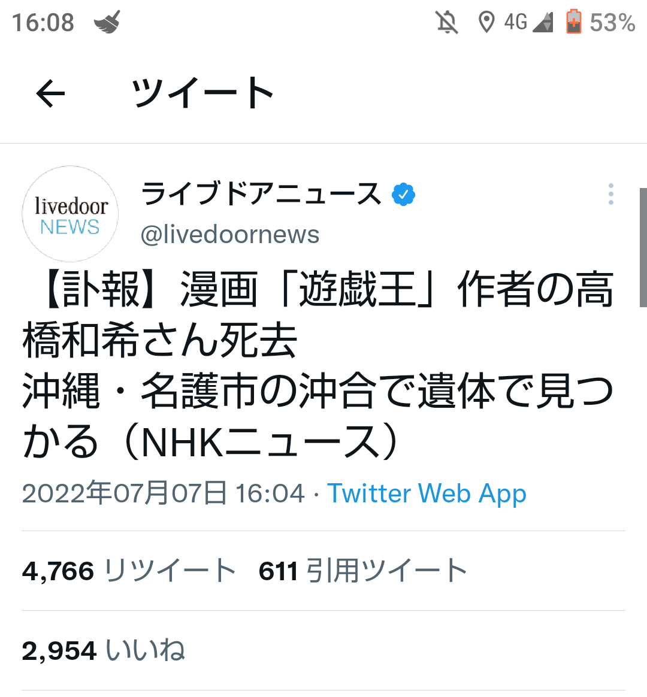Screen dimensions: 647x697
Task: Tap the location pin status icon
Action: [486, 23]
